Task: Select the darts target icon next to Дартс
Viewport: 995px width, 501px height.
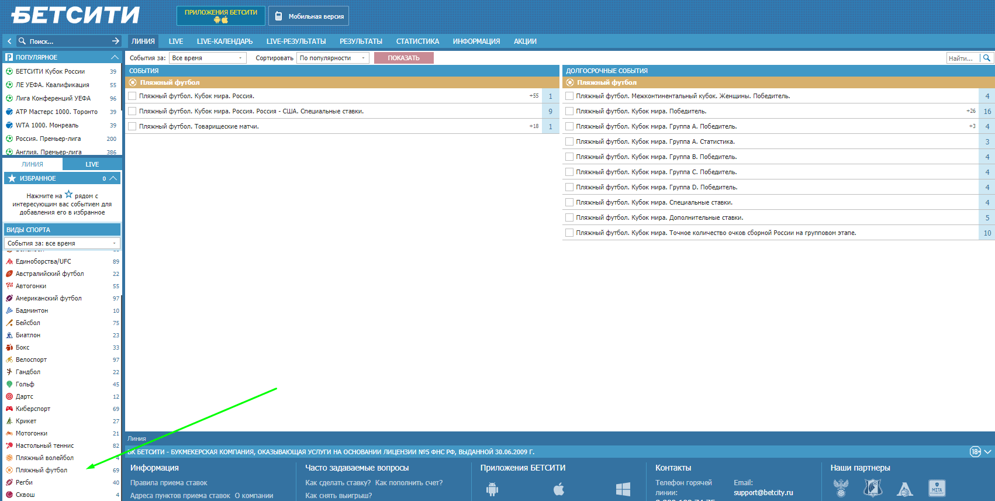Action: pos(9,396)
